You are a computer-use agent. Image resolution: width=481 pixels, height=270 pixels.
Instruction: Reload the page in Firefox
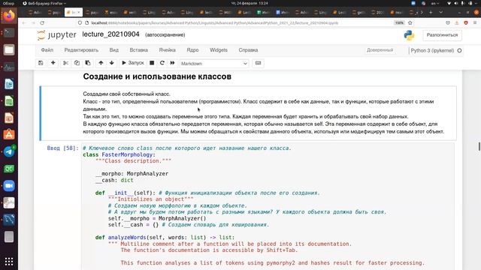pos(42,23)
